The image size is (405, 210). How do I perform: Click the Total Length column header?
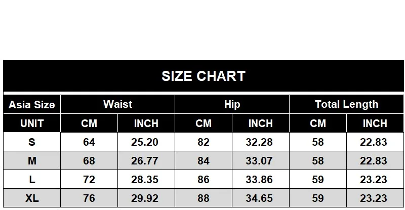pyautogui.click(x=347, y=104)
